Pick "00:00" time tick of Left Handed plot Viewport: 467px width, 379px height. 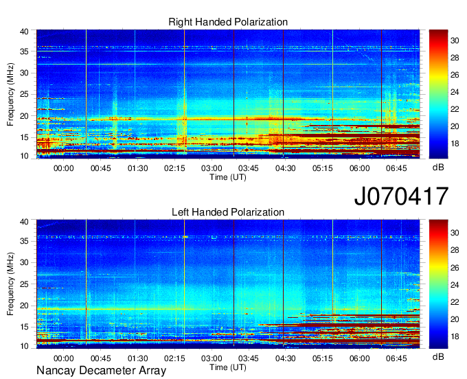click(63, 358)
